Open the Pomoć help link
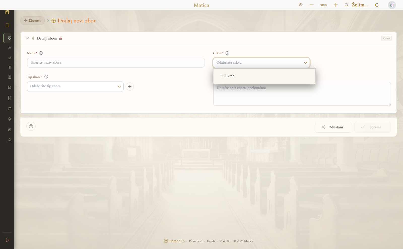The image size is (403, 249). [x=174, y=241]
